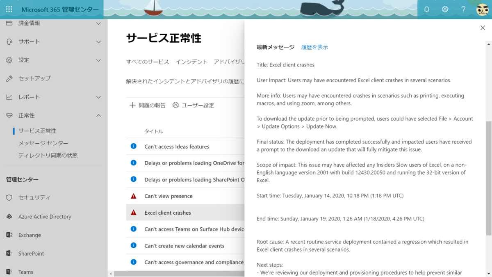492x277 pixels.
Task: Open ディレクトリ同期の状態 in the sidebar
Action: tap(48, 156)
